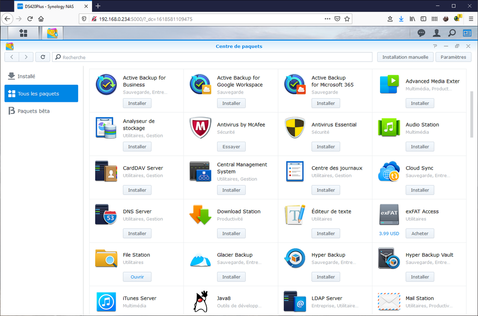Click the Antivirus Essential shield icon
The image size is (478, 316).
pyautogui.click(x=295, y=128)
